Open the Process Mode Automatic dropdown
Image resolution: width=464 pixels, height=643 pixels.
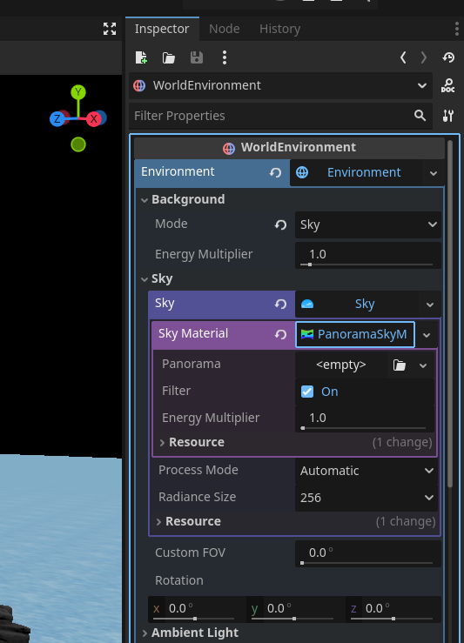click(366, 471)
